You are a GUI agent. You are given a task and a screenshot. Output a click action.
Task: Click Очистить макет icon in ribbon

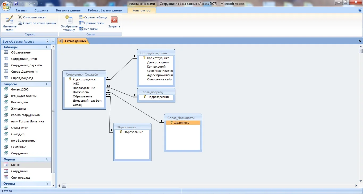[x=32, y=17]
